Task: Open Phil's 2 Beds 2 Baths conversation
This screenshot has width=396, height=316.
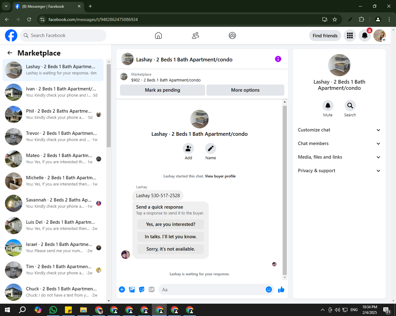Action: (53, 114)
